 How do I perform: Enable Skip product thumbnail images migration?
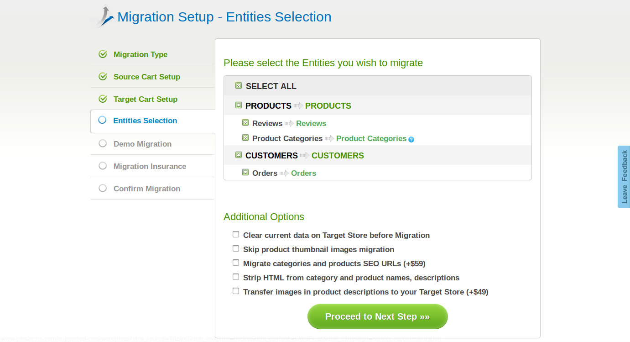pos(236,248)
